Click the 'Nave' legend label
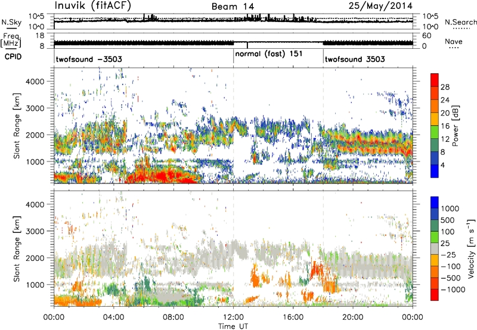The height and width of the screenshot is (330, 477). (454, 41)
